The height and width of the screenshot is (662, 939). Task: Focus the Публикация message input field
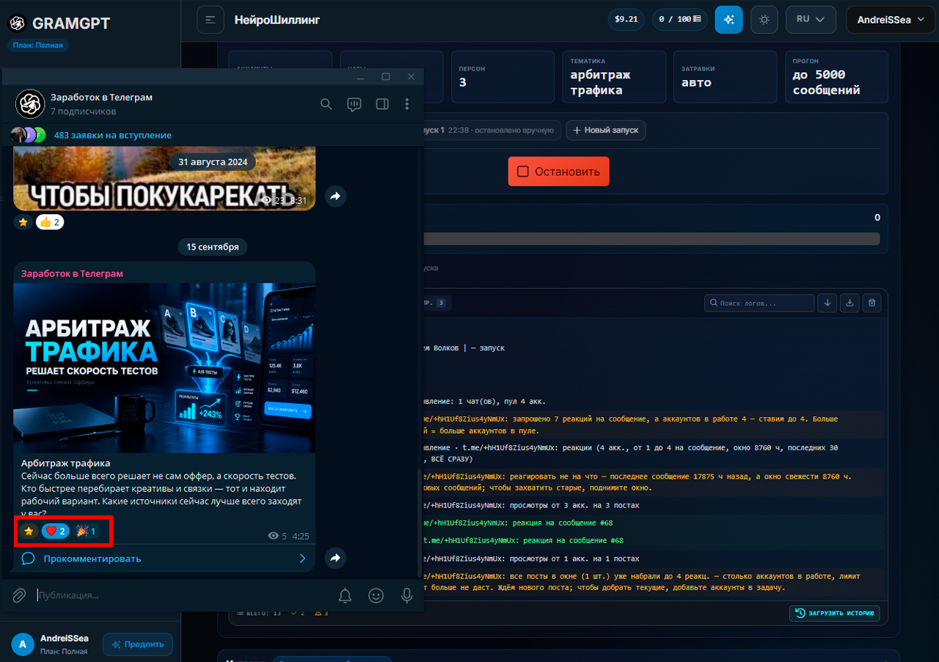point(183,595)
